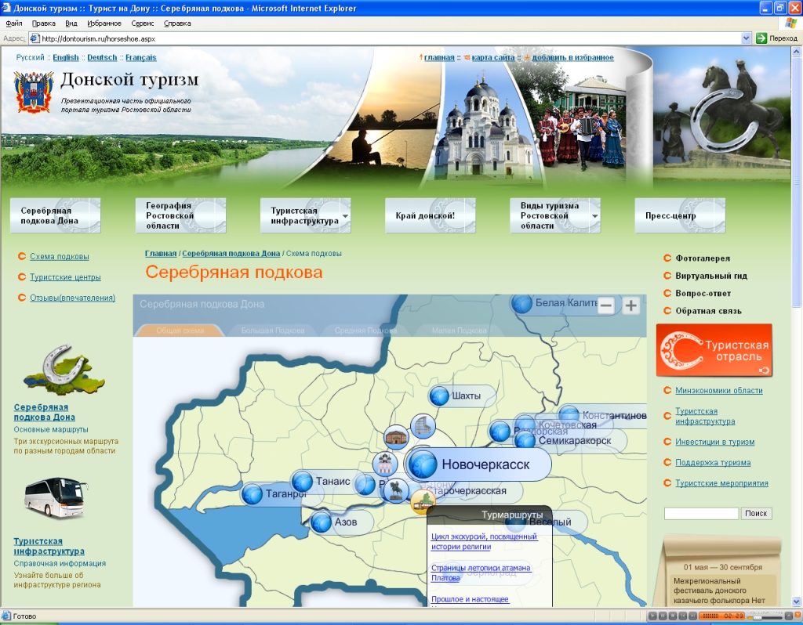The image size is (803, 625).
Task: Click the главная link in header
Action: pos(439,57)
